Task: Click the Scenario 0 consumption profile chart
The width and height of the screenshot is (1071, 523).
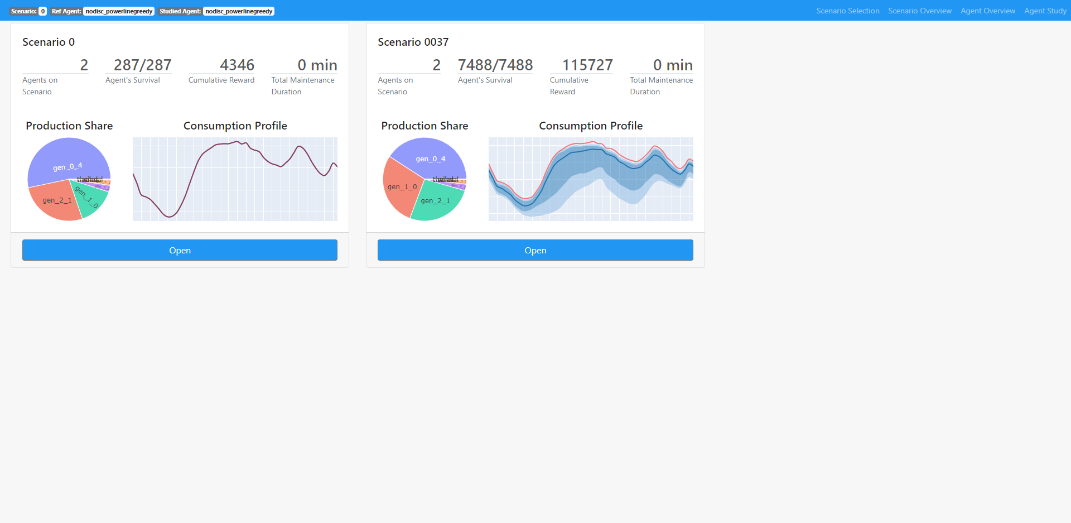Action: [x=235, y=179]
